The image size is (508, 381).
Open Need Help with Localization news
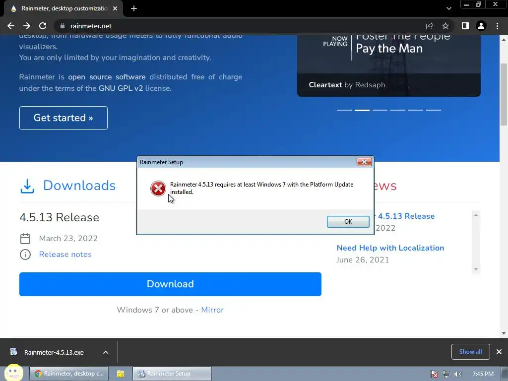pos(390,248)
